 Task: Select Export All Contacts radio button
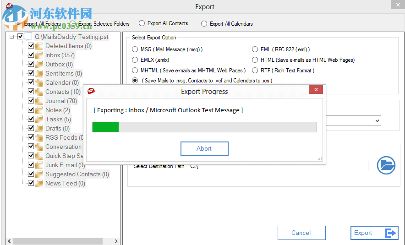pos(142,23)
